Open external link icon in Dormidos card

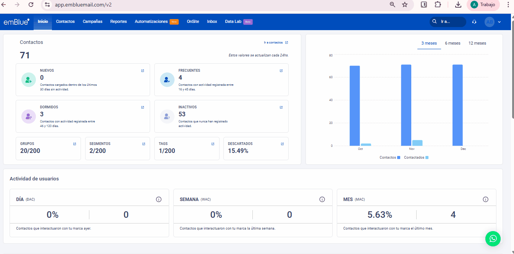coord(142,107)
